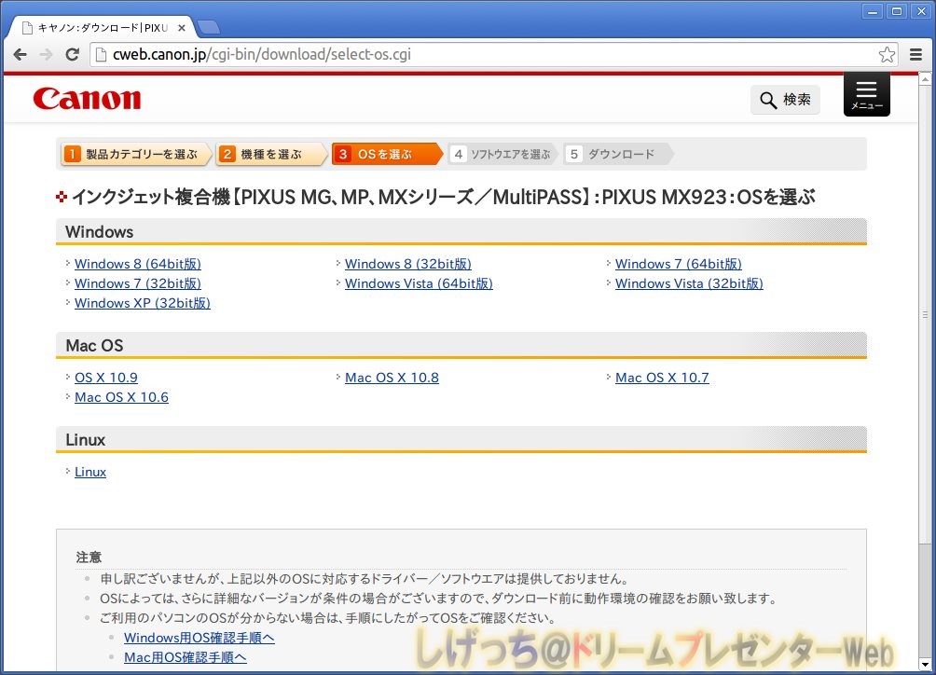This screenshot has width=936, height=675.
Task: Choose Windows 8 (32bit版)
Action: coord(408,264)
